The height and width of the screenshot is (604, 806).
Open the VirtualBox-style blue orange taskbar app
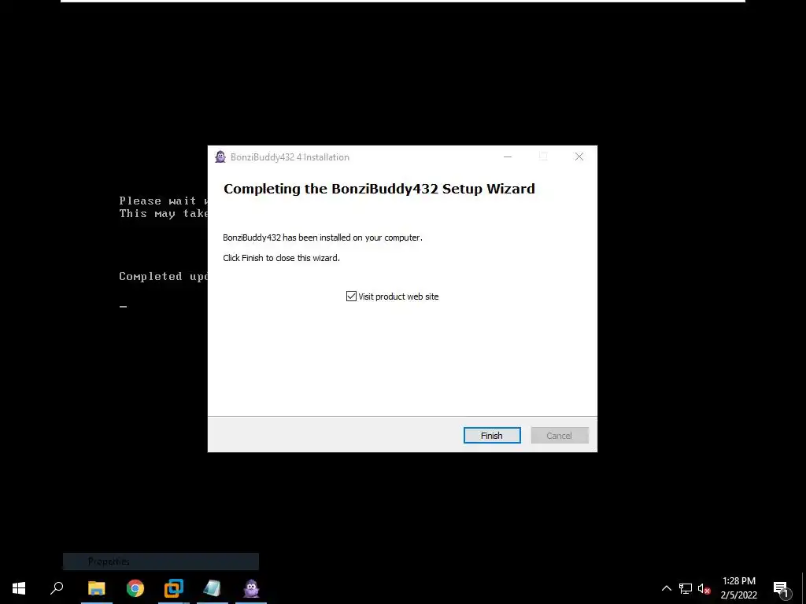(x=174, y=588)
